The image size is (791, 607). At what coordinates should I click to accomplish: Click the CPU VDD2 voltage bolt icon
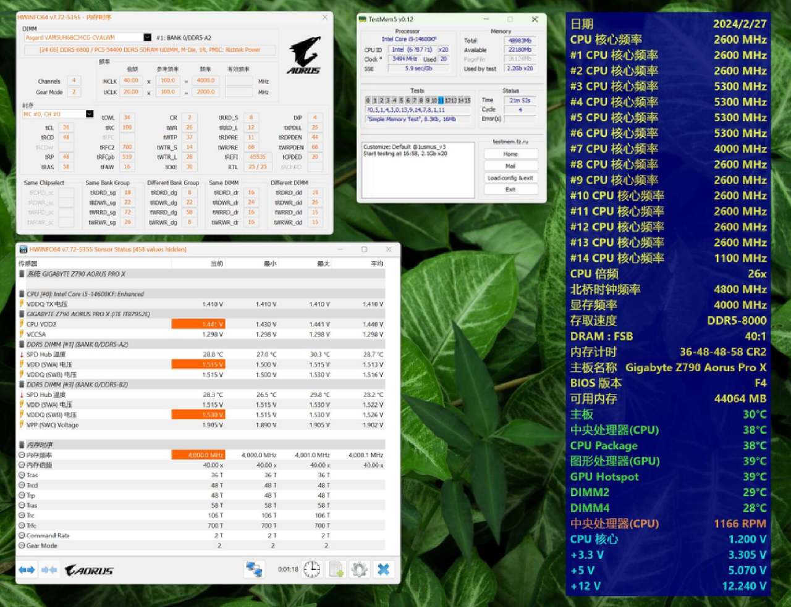[x=22, y=324]
